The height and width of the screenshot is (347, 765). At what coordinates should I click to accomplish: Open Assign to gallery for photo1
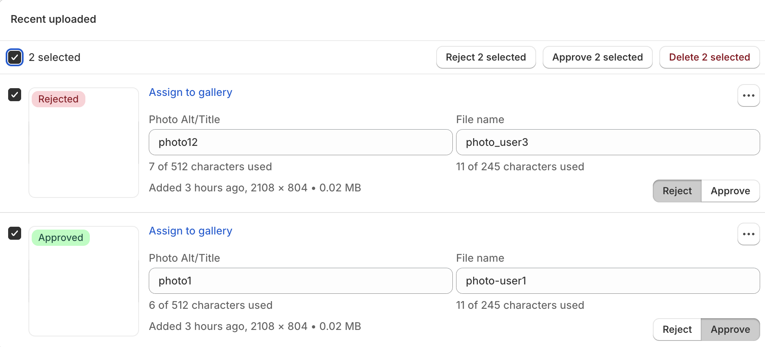(190, 231)
